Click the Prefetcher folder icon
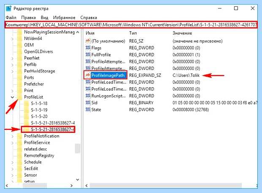This screenshot has height=193, width=262. coord(20,84)
